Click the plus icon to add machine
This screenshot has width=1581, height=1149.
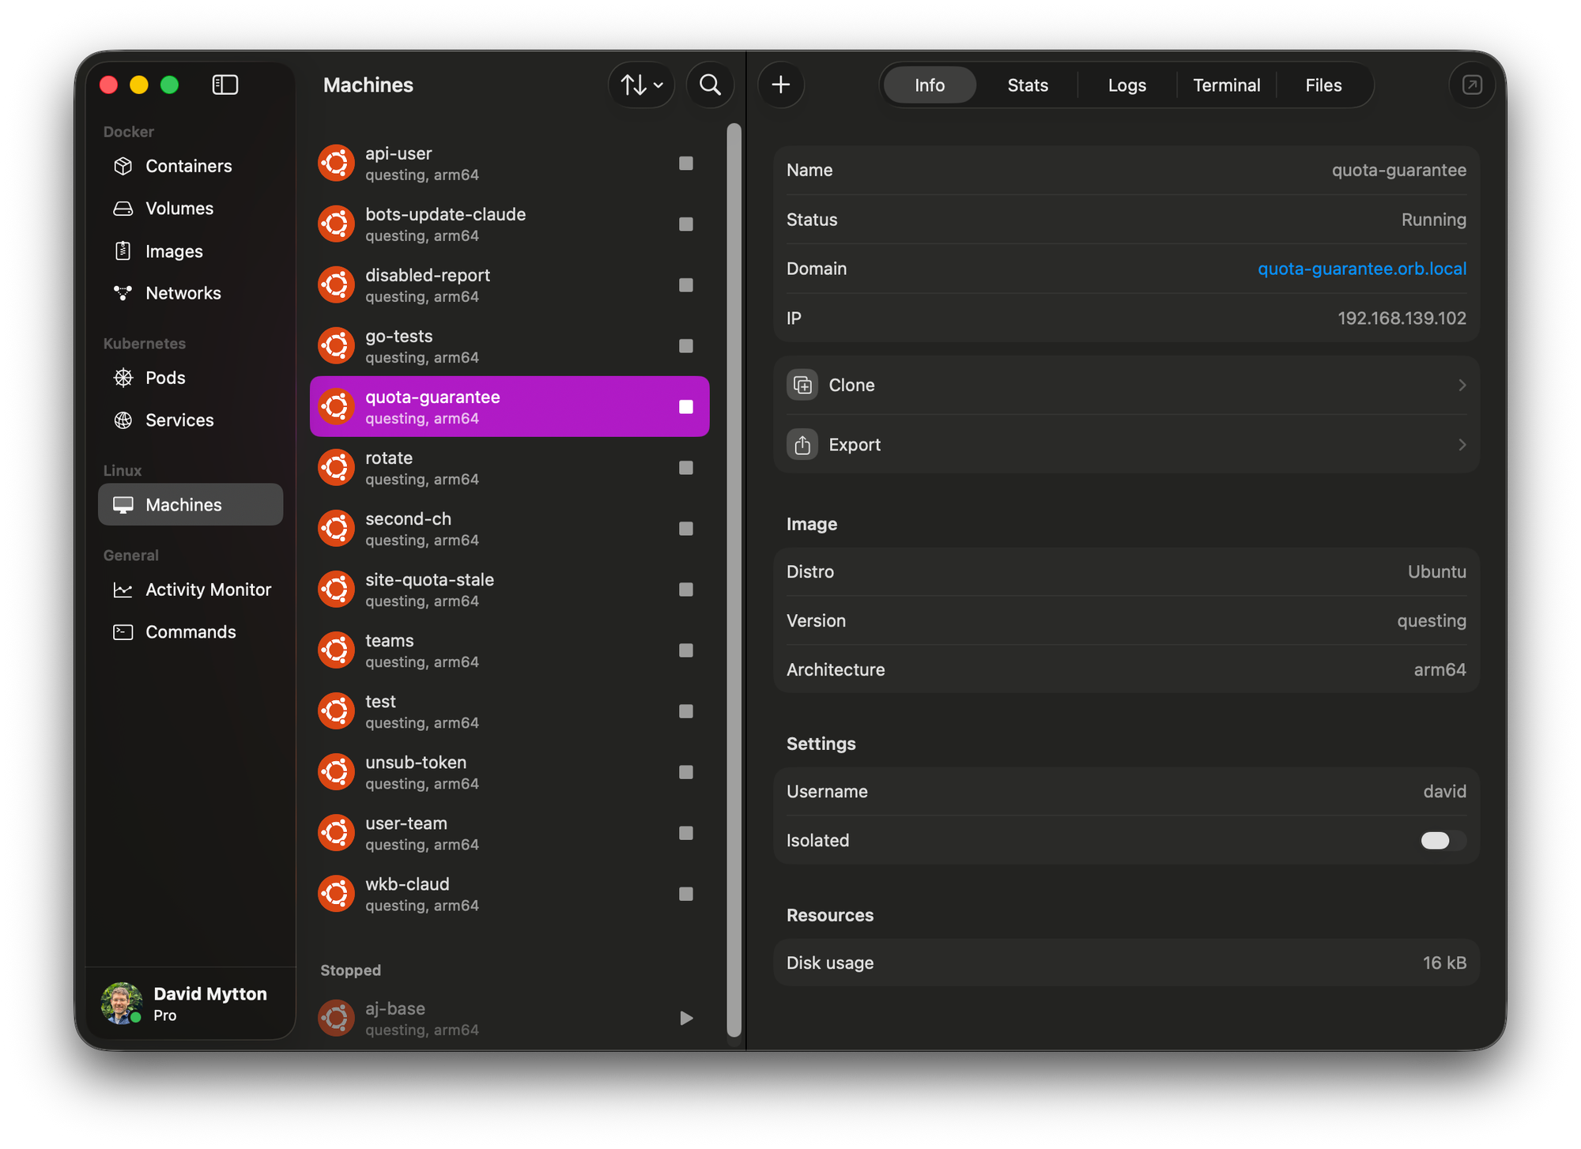point(781,85)
